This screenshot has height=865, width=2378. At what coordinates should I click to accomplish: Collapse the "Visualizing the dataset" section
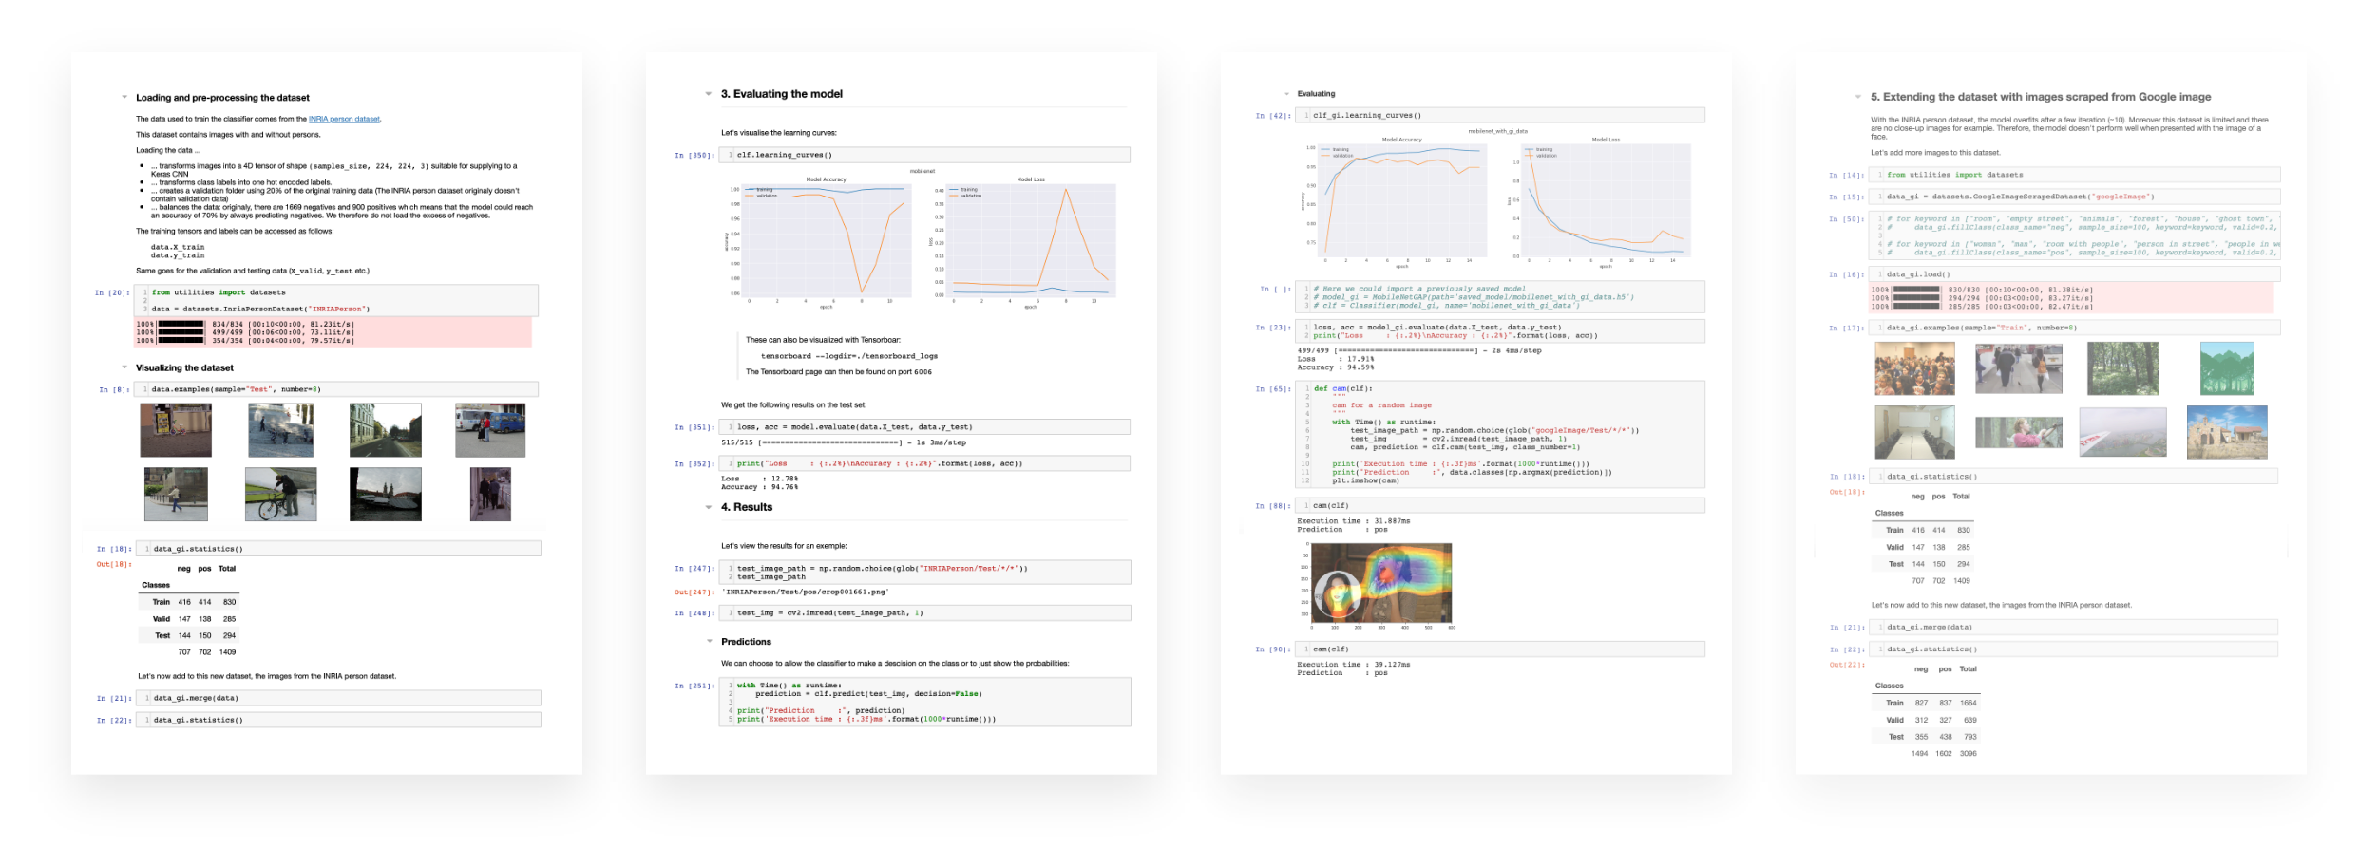tap(123, 367)
